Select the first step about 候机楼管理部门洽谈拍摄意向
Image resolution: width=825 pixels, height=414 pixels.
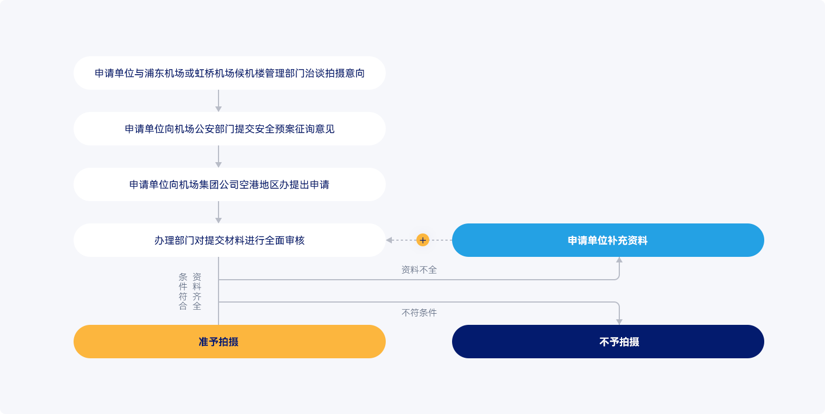(x=229, y=73)
